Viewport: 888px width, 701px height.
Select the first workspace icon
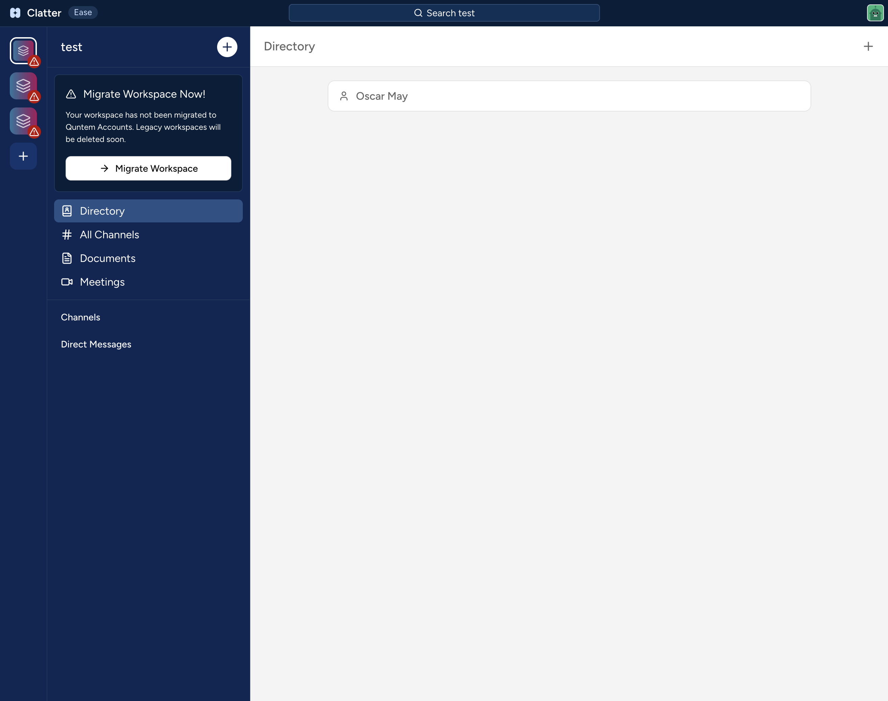23,51
